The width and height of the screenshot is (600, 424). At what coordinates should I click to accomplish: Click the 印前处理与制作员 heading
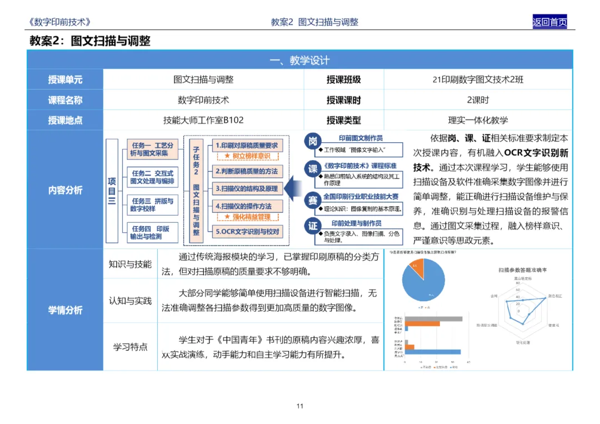pyautogui.click(x=356, y=223)
